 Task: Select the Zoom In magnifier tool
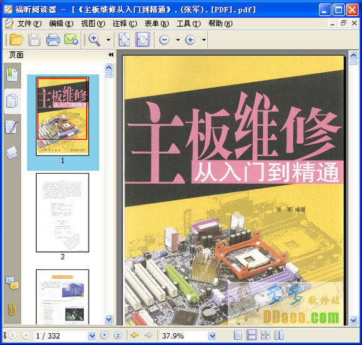94,40
